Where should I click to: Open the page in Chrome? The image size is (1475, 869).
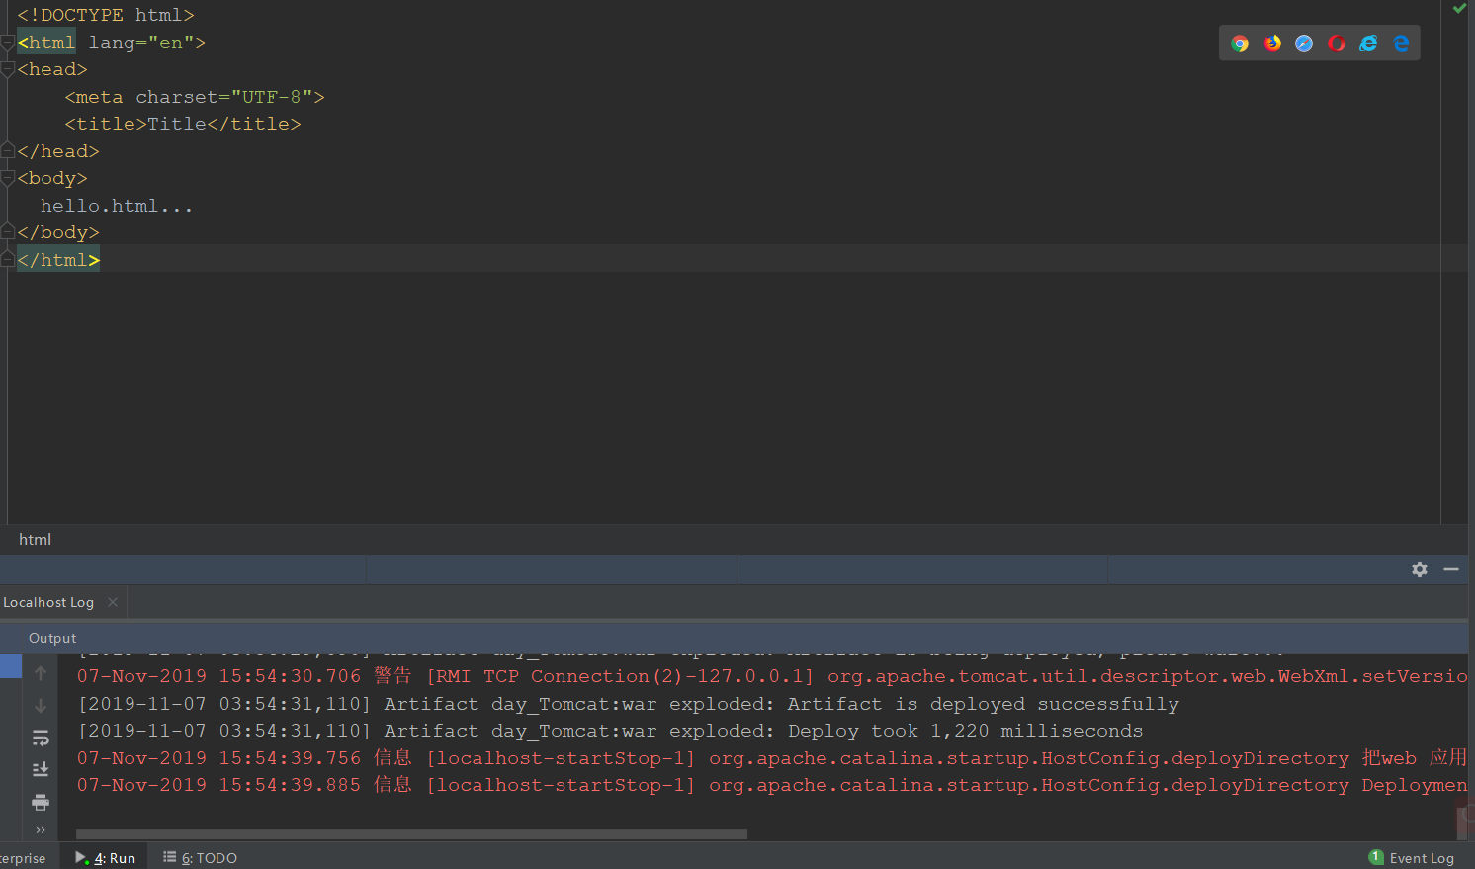[1240, 43]
